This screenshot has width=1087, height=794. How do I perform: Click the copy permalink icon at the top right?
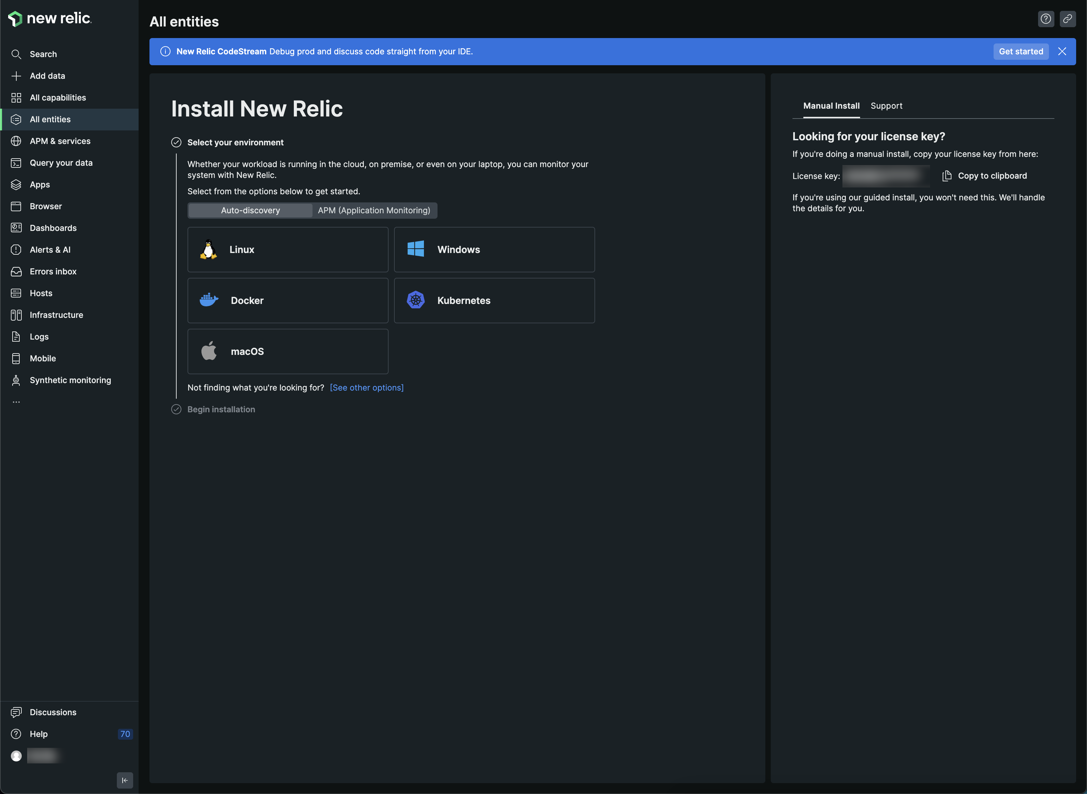pyautogui.click(x=1068, y=19)
